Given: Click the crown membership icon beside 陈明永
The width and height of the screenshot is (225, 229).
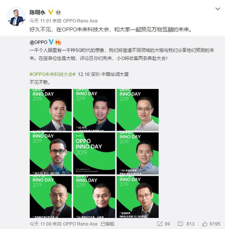Looking at the screenshot, I should (x=58, y=12).
